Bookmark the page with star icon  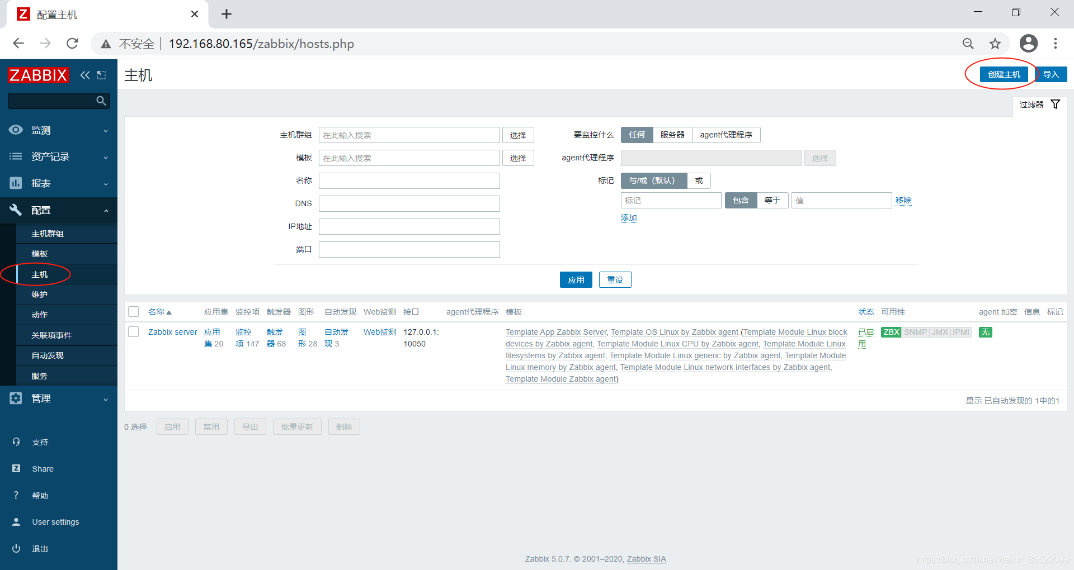click(x=995, y=44)
